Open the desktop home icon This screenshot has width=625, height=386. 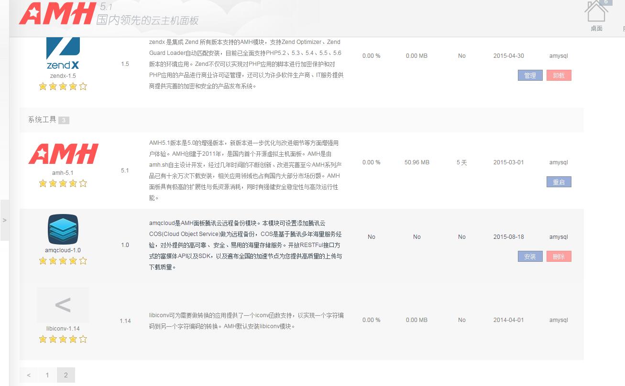pyautogui.click(x=596, y=12)
